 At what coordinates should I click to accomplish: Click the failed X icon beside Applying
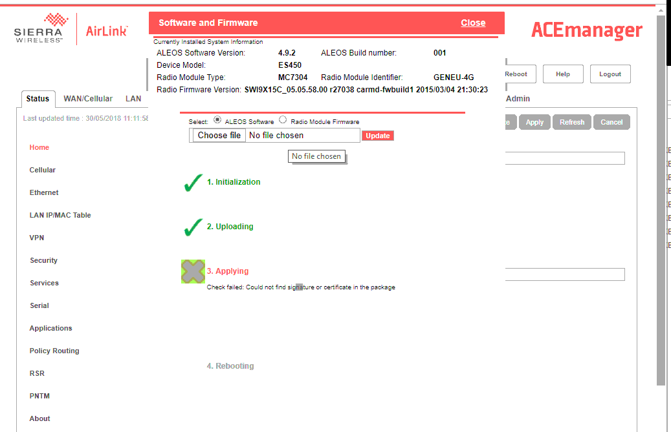click(193, 271)
